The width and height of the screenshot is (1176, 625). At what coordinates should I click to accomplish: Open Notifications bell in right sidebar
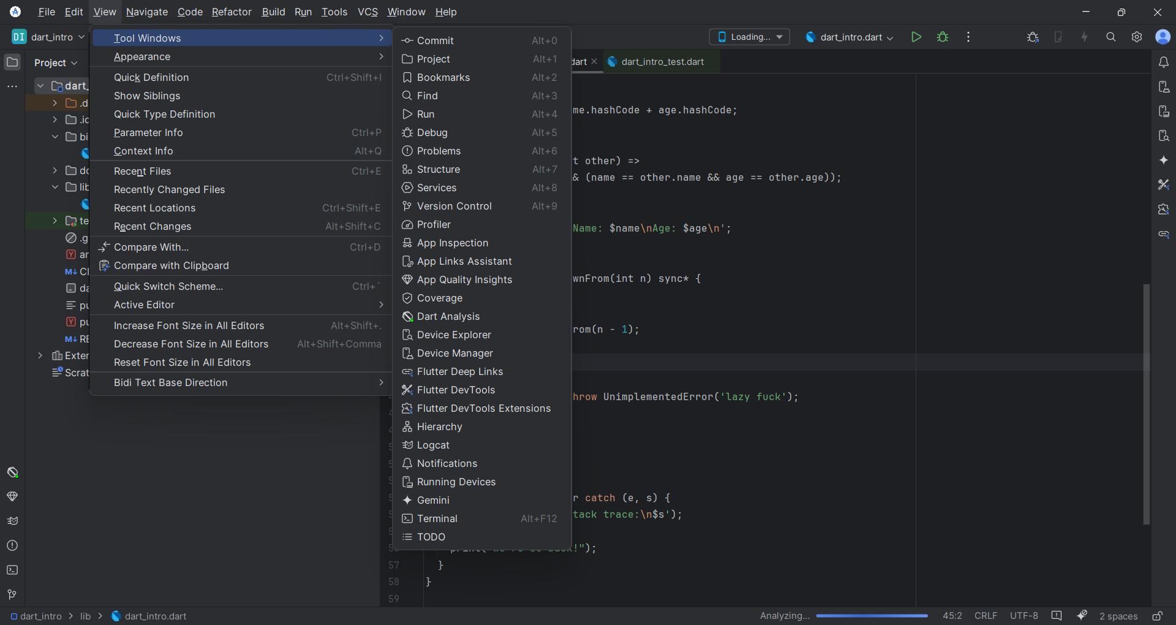click(1164, 62)
